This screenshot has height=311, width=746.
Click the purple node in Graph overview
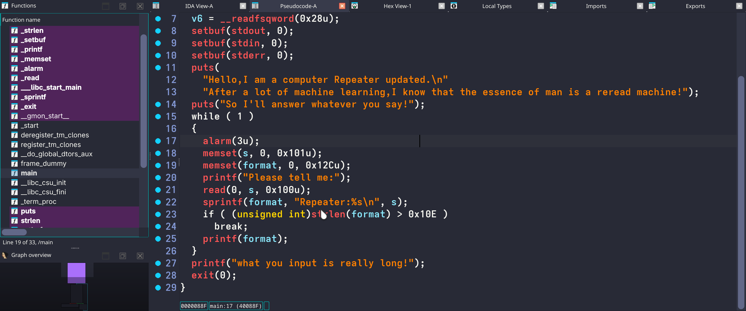pyautogui.click(x=76, y=273)
